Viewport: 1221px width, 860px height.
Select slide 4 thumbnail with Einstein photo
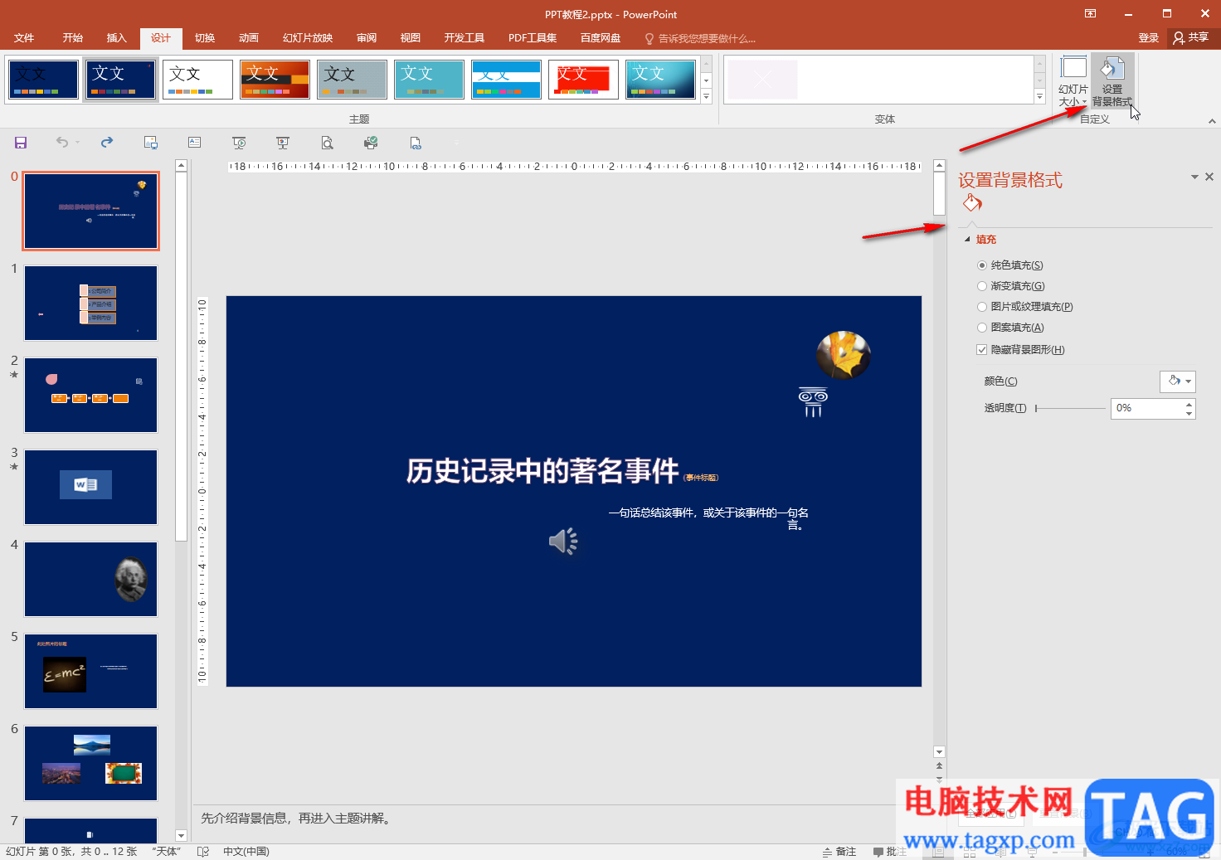pyautogui.click(x=90, y=580)
